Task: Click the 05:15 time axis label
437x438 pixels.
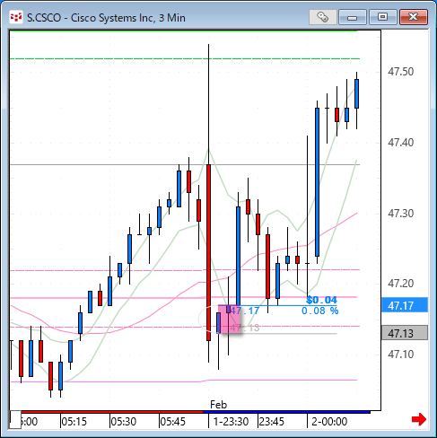Action: pos(74,422)
